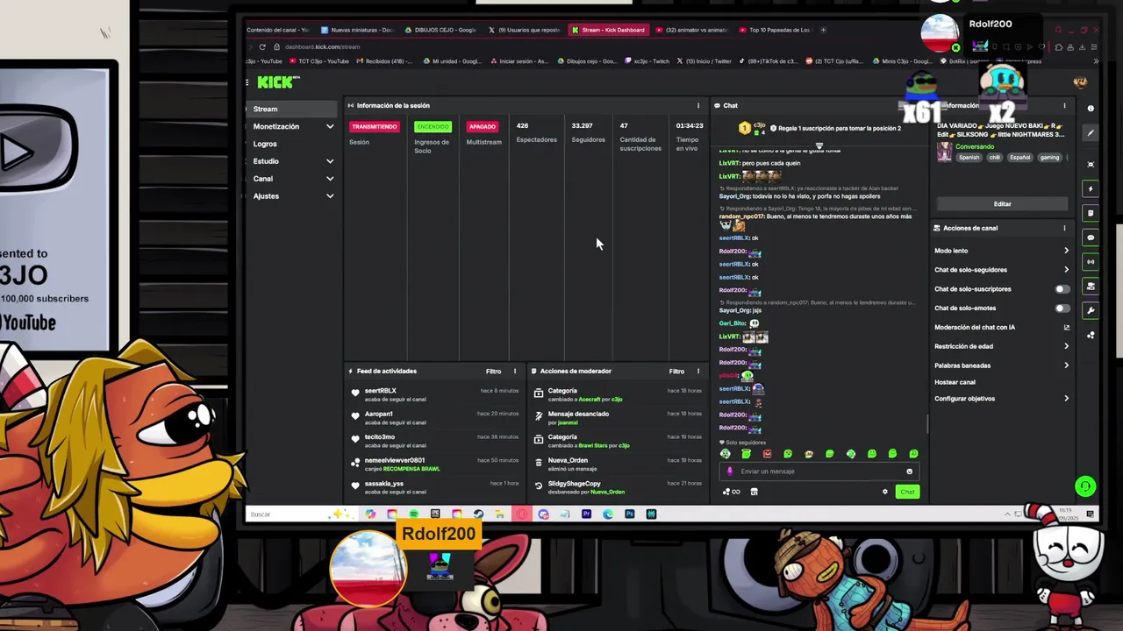Screen dimensions: 1123x631
Task: Click the Kick logo
Action: tap(277, 82)
